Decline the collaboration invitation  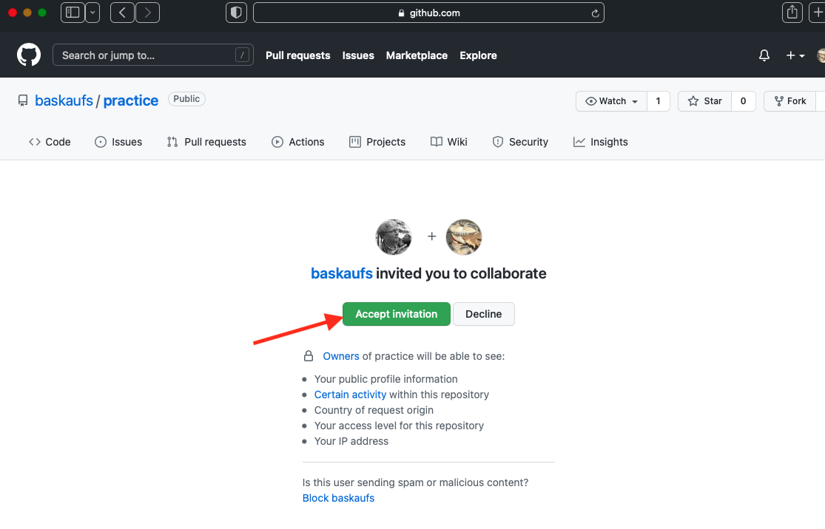coord(483,314)
